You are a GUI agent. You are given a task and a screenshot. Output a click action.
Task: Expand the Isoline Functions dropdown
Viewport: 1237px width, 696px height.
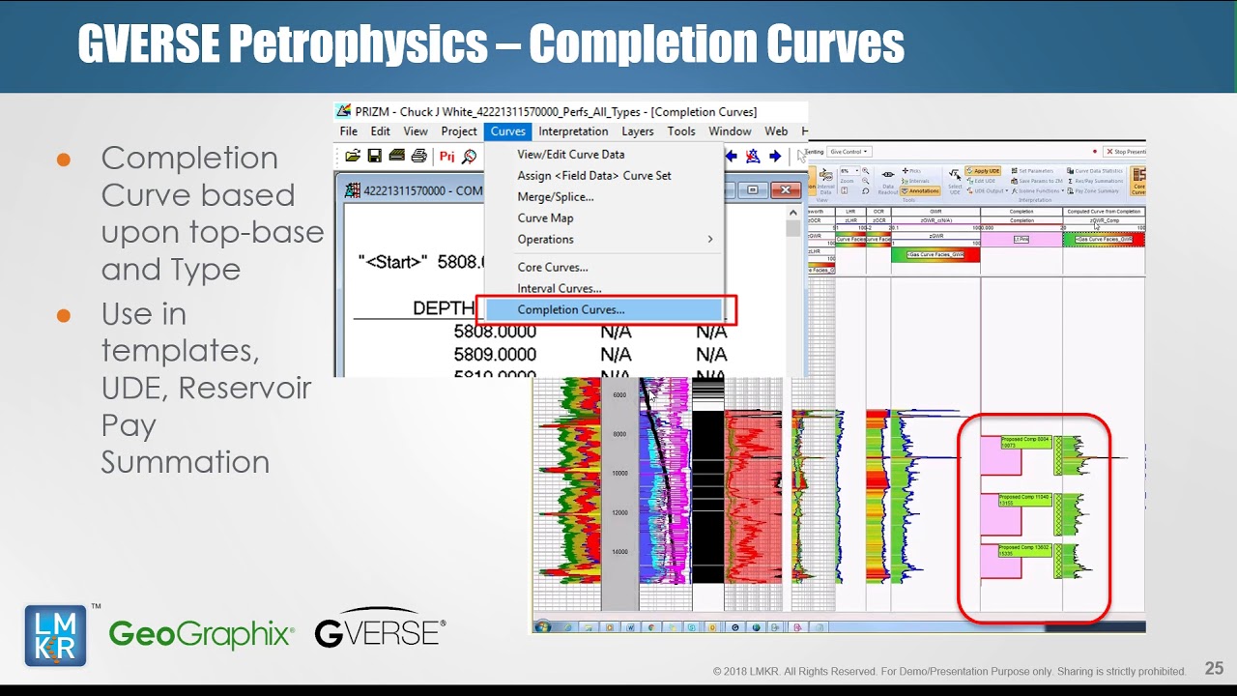click(1037, 191)
